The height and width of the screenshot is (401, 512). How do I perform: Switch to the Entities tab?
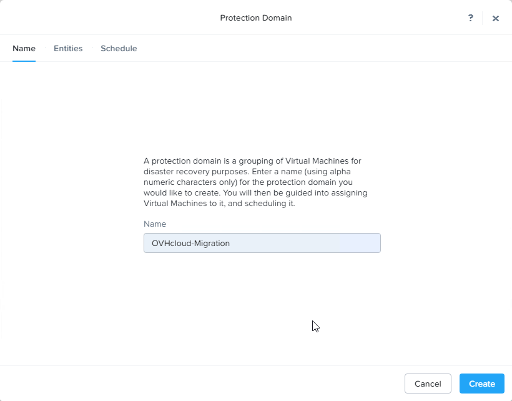[68, 48]
